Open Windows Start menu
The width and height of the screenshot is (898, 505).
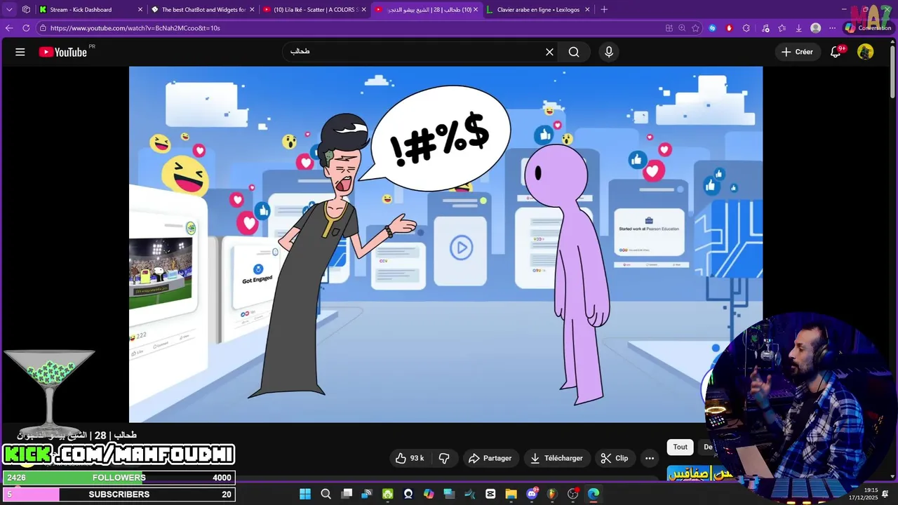point(305,494)
